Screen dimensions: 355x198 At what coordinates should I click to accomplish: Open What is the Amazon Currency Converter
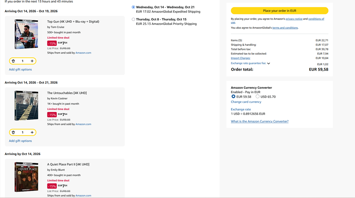[x=260, y=121]
